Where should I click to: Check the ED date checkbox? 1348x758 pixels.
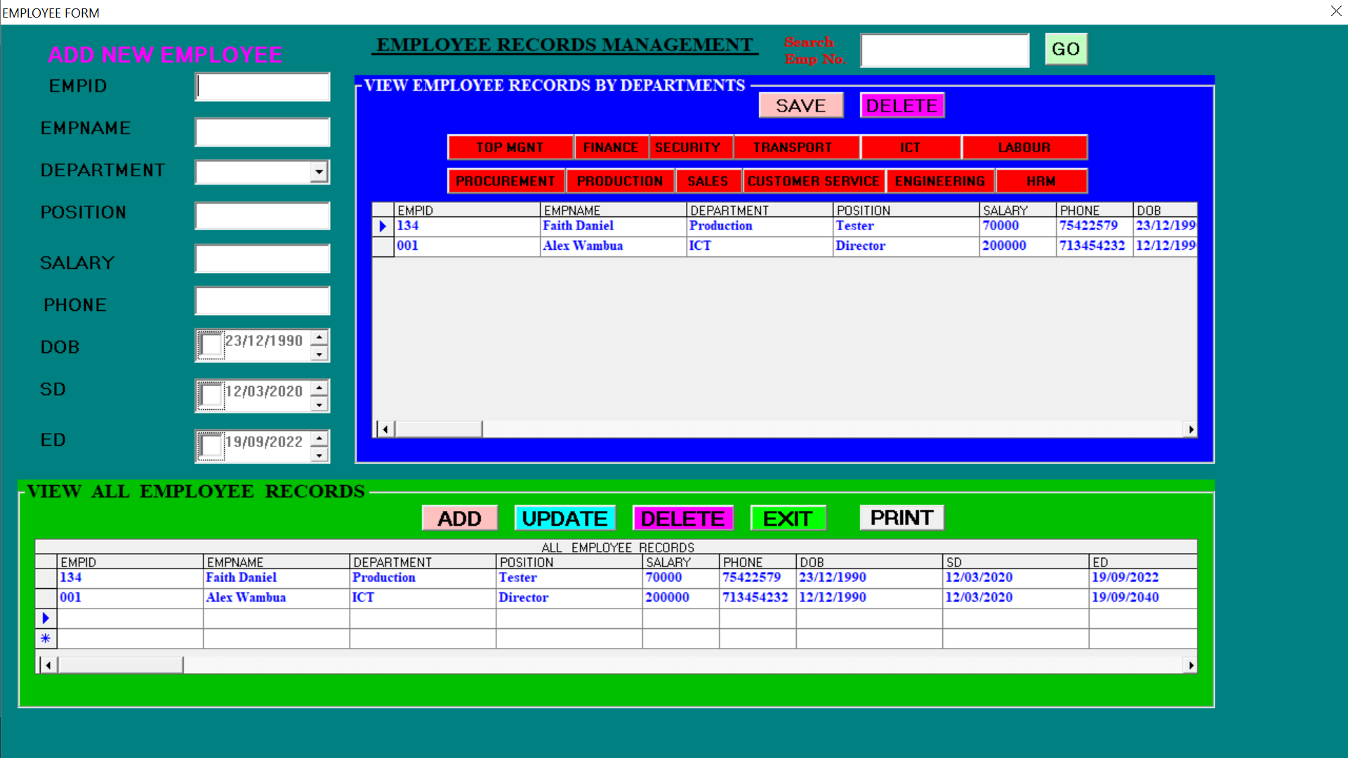210,446
